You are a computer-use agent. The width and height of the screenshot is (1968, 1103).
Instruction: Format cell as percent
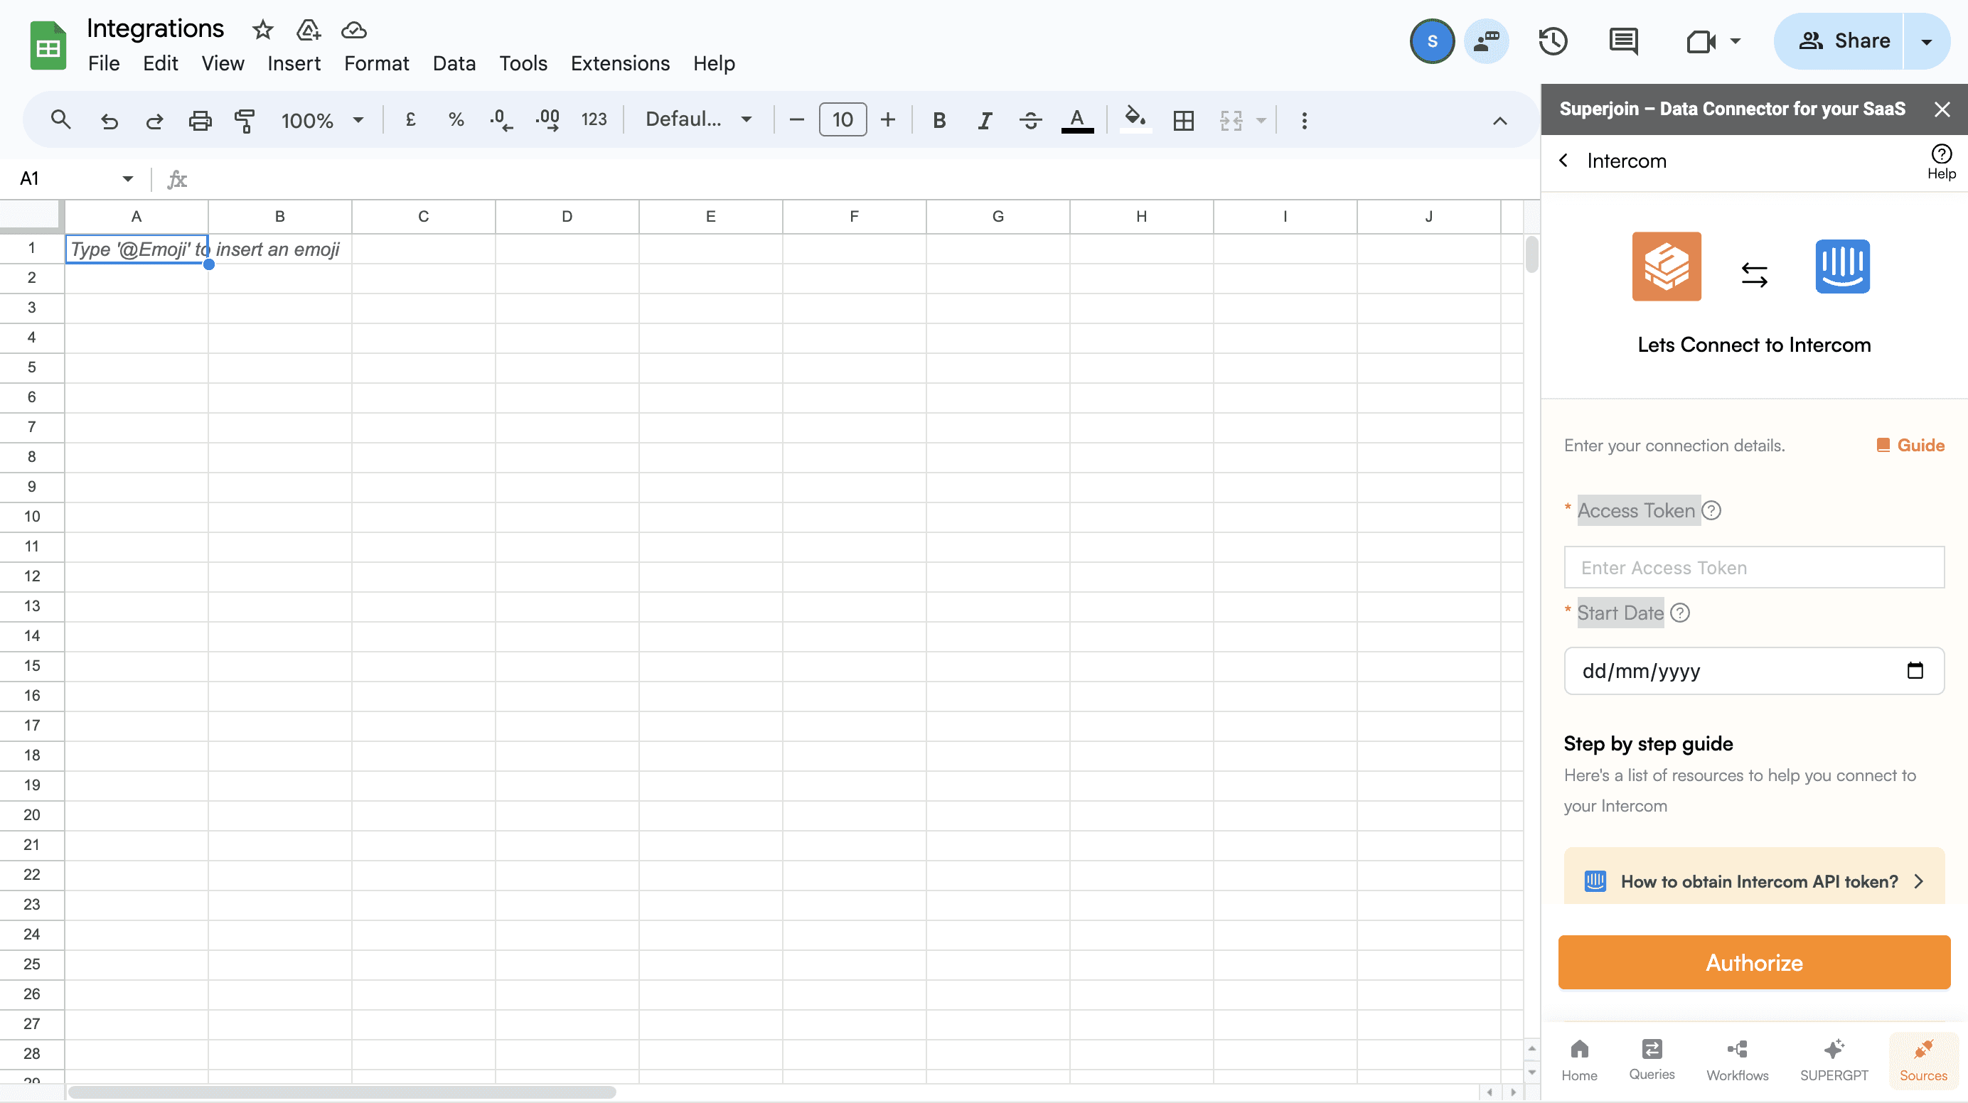pos(456,120)
